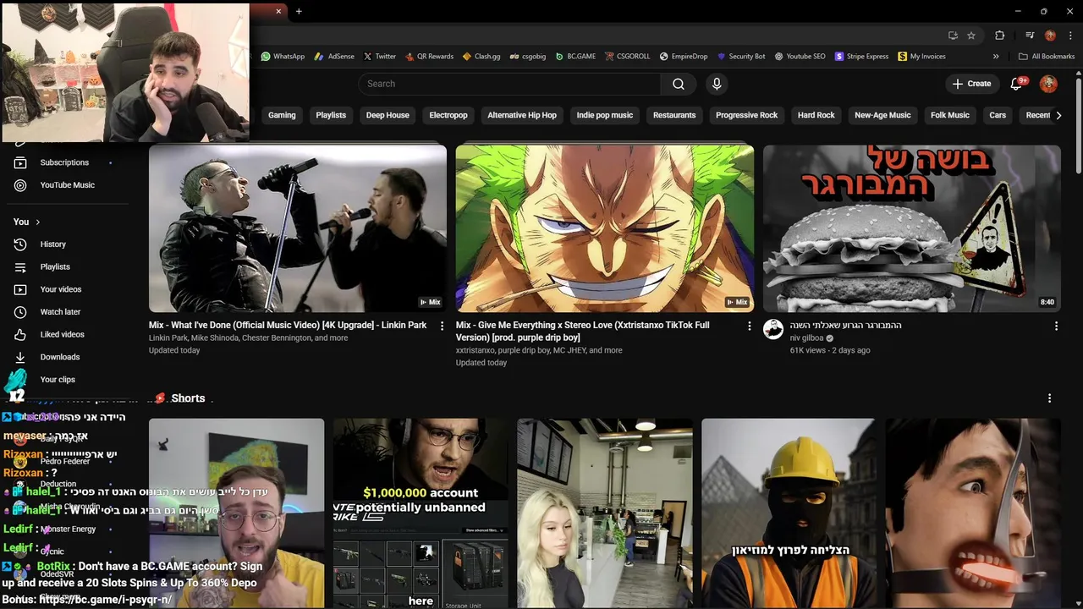Expand the You section chevron
This screenshot has height=609, width=1083.
(37, 222)
